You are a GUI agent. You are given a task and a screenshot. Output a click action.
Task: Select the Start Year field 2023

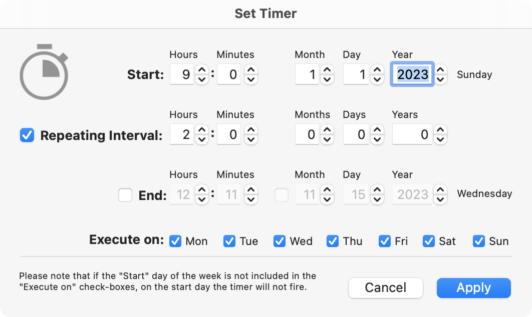click(x=412, y=74)
